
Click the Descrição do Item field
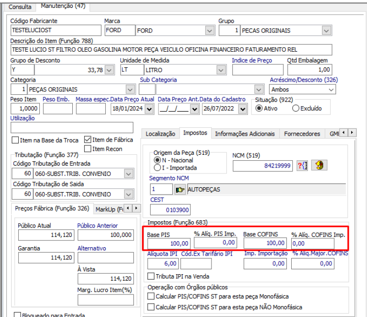(x=171, y=50)
